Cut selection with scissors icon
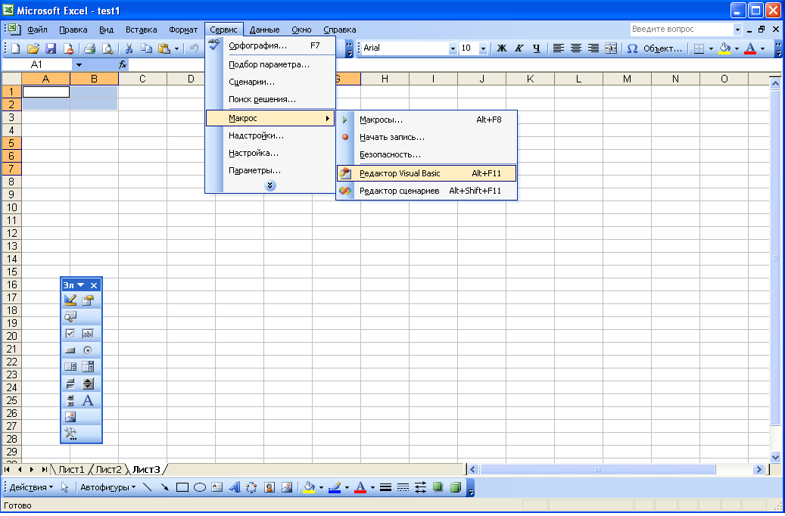785x516 pixels. point(129,48)
